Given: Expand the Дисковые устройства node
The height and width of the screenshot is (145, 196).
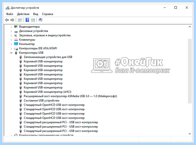Looking at the screenshot, I should [11, 31].
